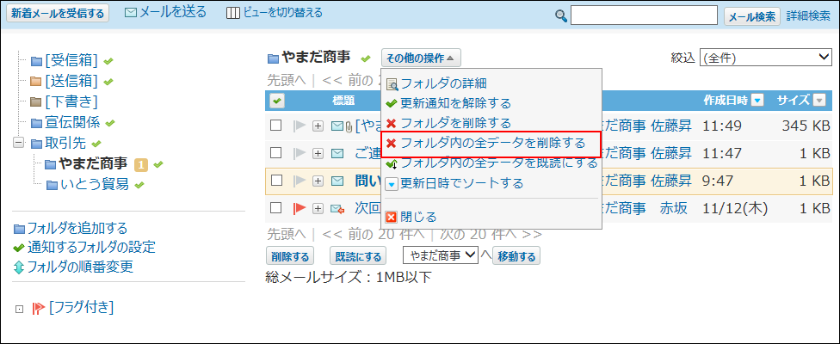Sort by 作成日時 using its arrow icon
Image resolution: width=840 pixels, height=344 pixels.
[757, 100]
